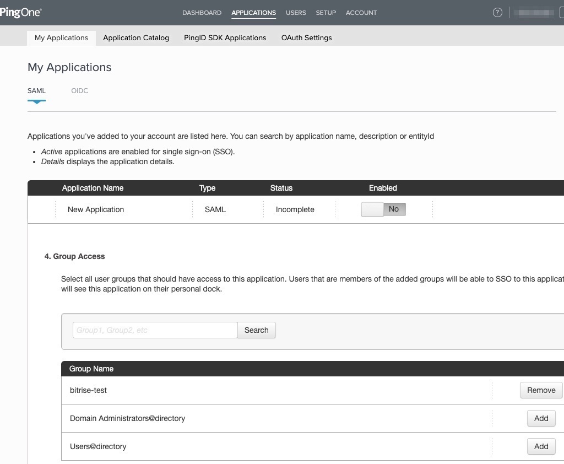
Task: Add the Users@directory group
Action: 540,446
